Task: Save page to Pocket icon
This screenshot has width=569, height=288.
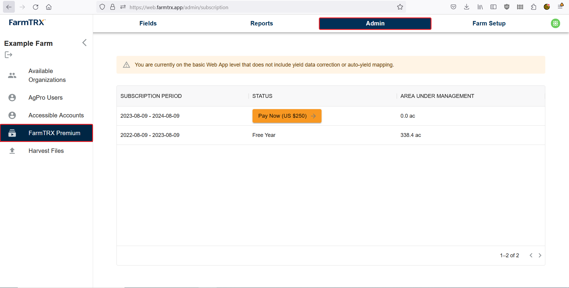Action: [x=453, y=7]
